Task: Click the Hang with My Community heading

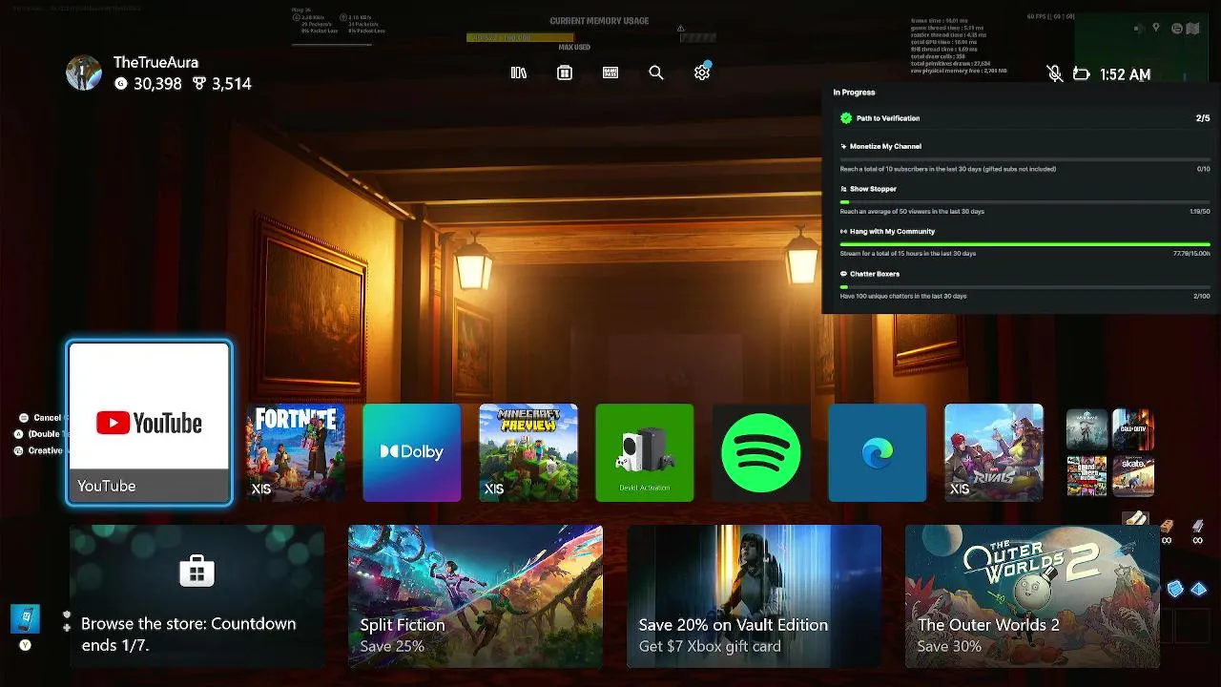Action: coord(892,232)
